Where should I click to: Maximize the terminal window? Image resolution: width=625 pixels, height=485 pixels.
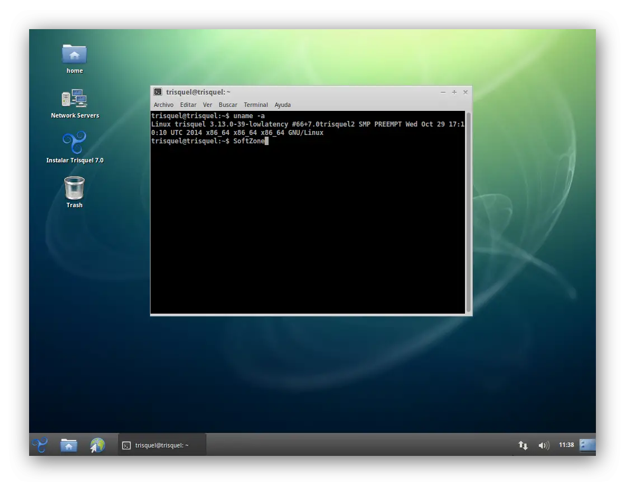coord(454,92)
